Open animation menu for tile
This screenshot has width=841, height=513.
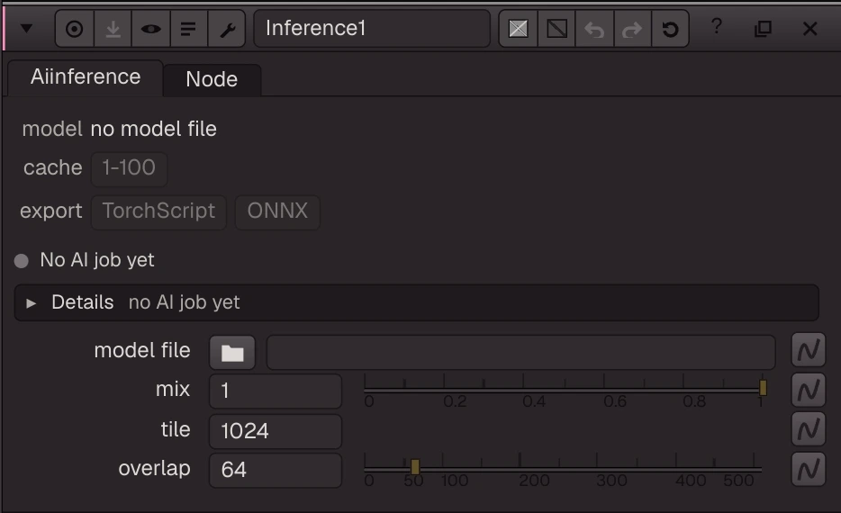coord(809,428)
